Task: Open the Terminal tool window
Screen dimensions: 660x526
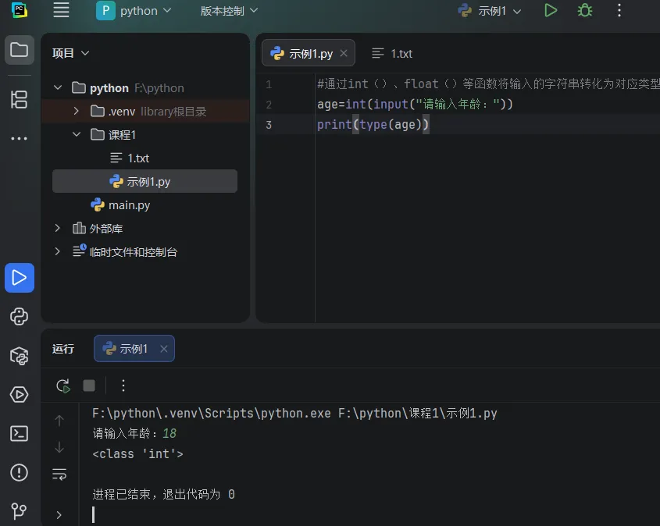Action: (20, 433)
